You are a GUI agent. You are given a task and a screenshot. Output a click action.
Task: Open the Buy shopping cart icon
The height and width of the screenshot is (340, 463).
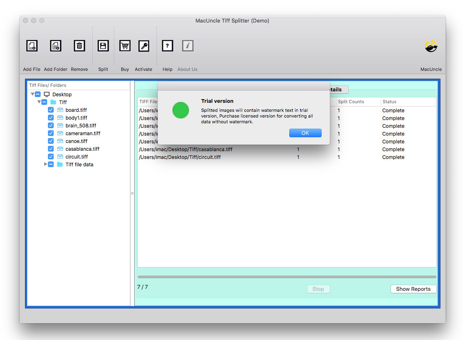pyautogui.click(x=125, y=46)
